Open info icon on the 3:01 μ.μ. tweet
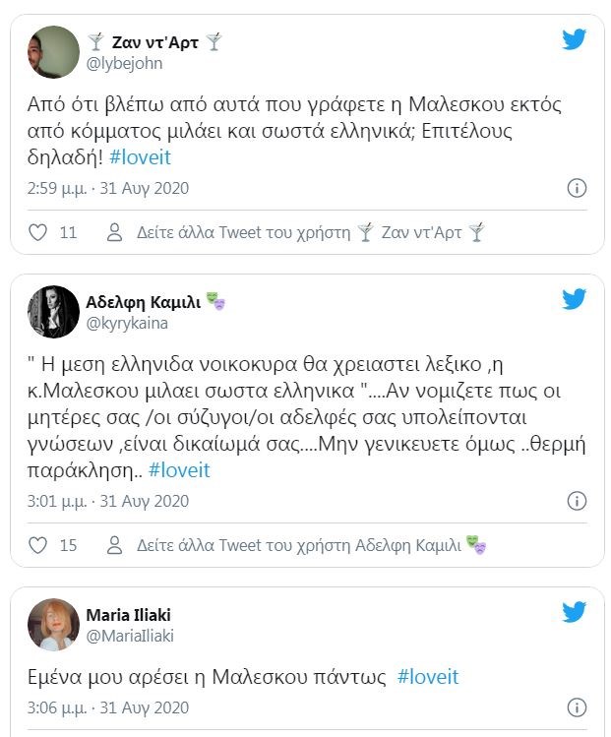 (x=578, y=501)
